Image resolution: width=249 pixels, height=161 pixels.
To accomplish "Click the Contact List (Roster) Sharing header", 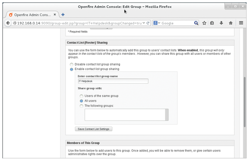I will point(87,43).
